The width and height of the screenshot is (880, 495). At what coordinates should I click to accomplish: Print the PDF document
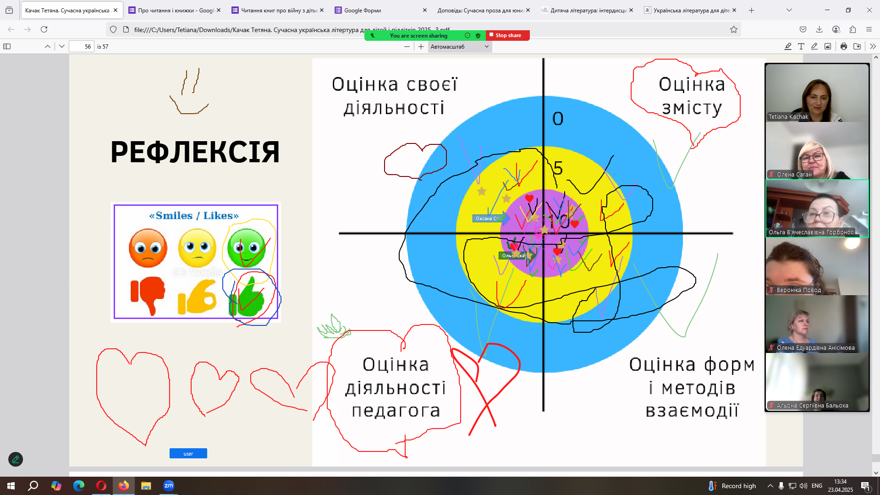(x=844, y=46)
